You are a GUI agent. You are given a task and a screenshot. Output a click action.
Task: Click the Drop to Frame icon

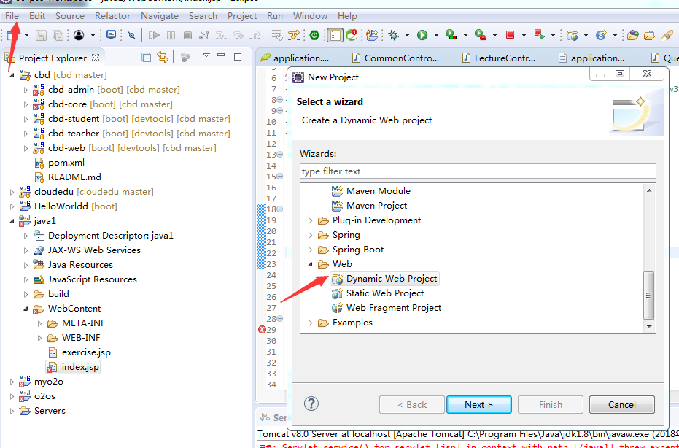(277, 35)
